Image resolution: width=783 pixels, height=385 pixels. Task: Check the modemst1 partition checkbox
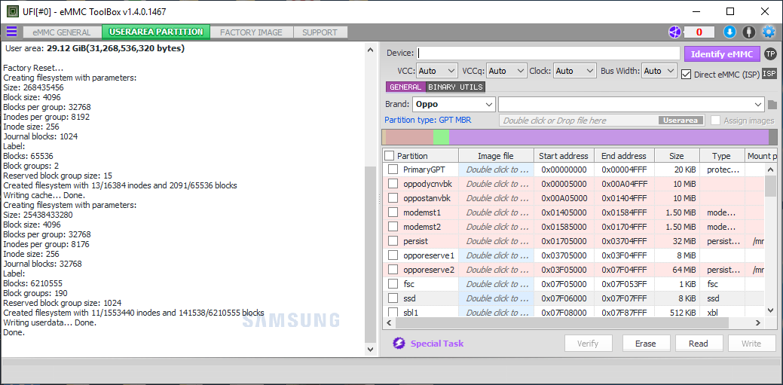(393, 212)
